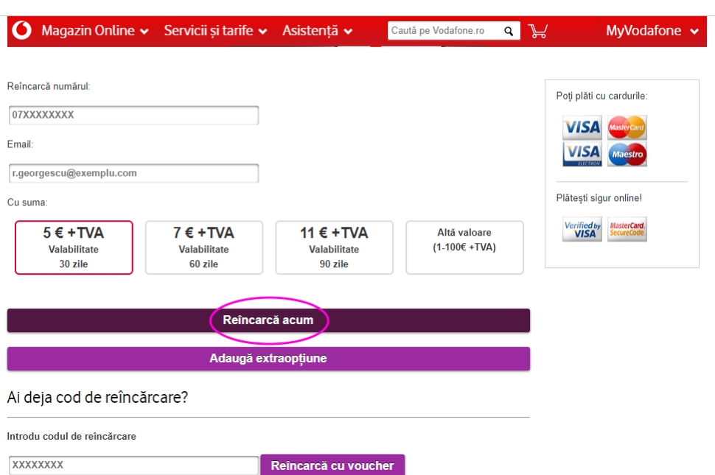Image resolution: width=715 pixels, height=475 pixels.
Task: Open the shopping cart icon
Action: pos(538,31)
